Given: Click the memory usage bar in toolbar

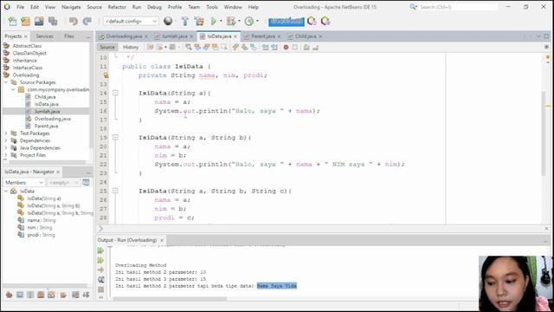Looking at the screenshot, I should [287, 21].
